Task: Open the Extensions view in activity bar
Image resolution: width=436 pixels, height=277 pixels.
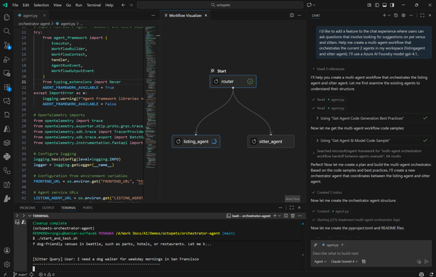Action: click(7, 87)
